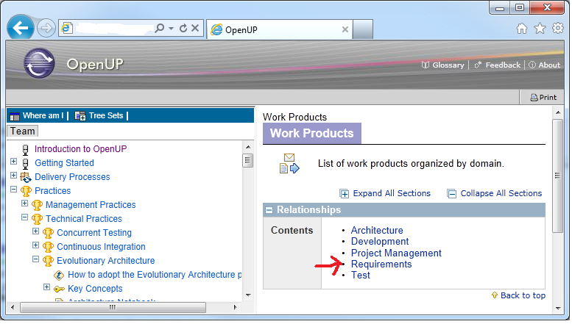Click the Technical Practices trophy icon
572x324 pixels.
37,219
